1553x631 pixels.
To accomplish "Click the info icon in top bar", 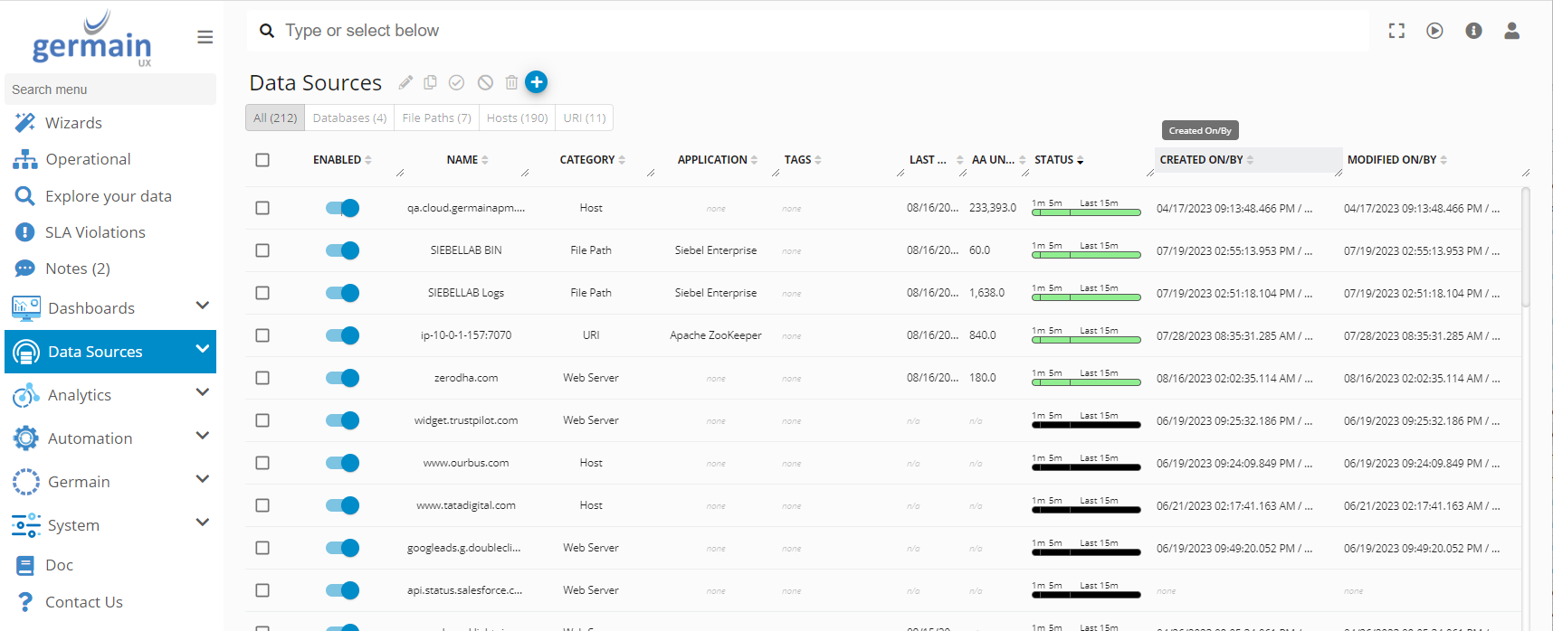I will (1473, 31).
